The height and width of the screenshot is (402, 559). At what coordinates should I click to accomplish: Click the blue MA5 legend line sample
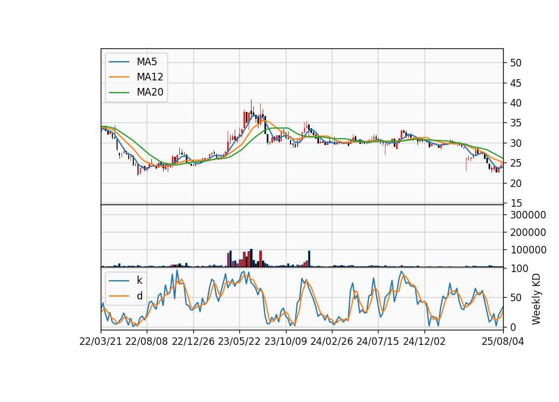pos(119,62)
